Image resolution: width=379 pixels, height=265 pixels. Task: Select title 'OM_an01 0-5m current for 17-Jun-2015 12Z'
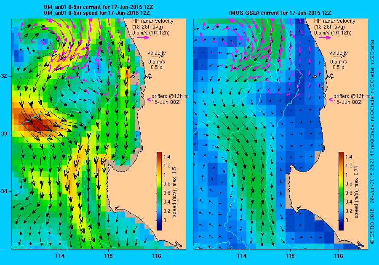[98, 7]
